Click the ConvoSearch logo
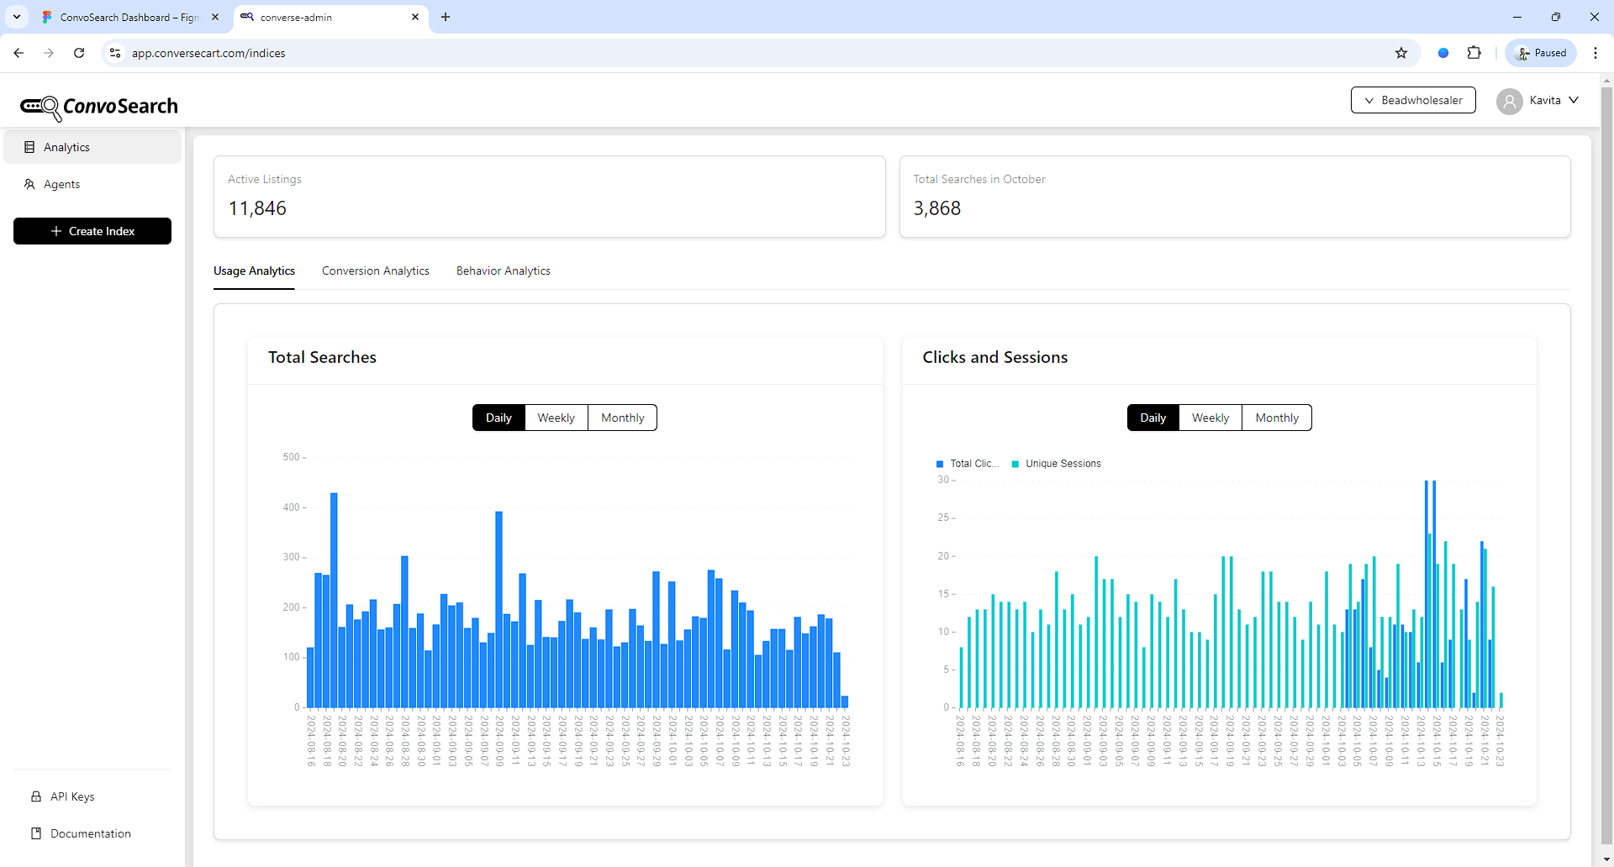Image resolution: width=1614 pixels, height=867 pixels. [99, 107]
